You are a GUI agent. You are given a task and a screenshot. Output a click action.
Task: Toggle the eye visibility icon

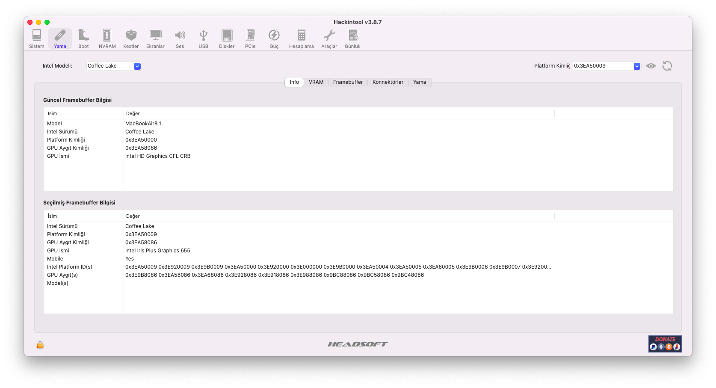point(651,66)
